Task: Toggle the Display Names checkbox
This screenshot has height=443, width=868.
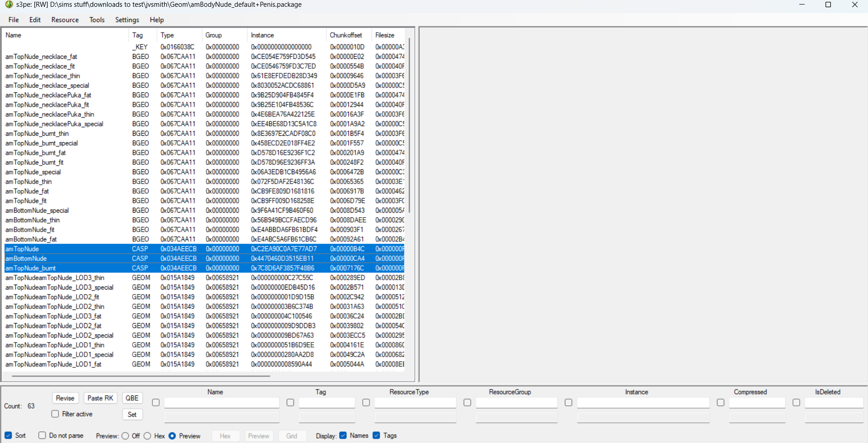Action: click(343, 435)
